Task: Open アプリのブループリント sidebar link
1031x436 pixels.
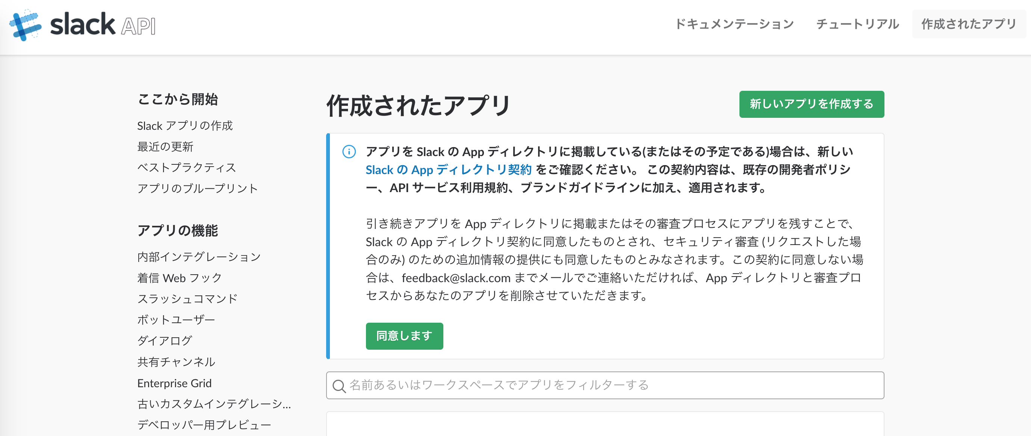Action: 198,188
